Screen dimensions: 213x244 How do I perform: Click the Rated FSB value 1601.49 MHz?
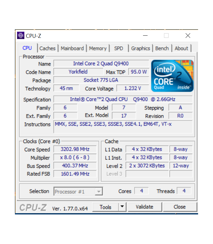[x=75, y=174]
